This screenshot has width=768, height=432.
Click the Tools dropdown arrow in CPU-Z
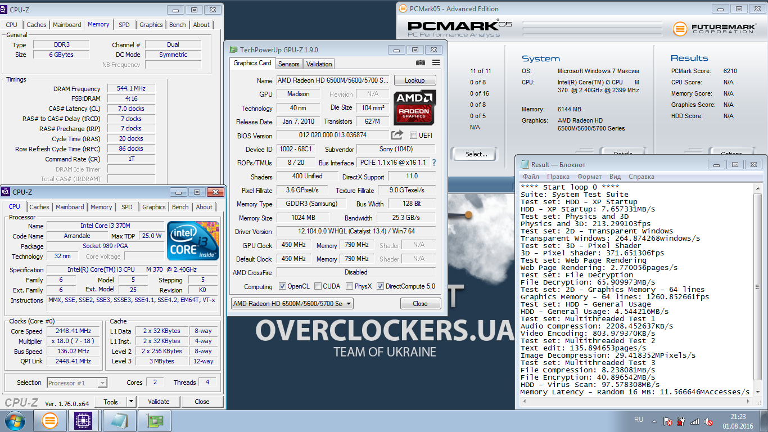[x=131, y=402]
